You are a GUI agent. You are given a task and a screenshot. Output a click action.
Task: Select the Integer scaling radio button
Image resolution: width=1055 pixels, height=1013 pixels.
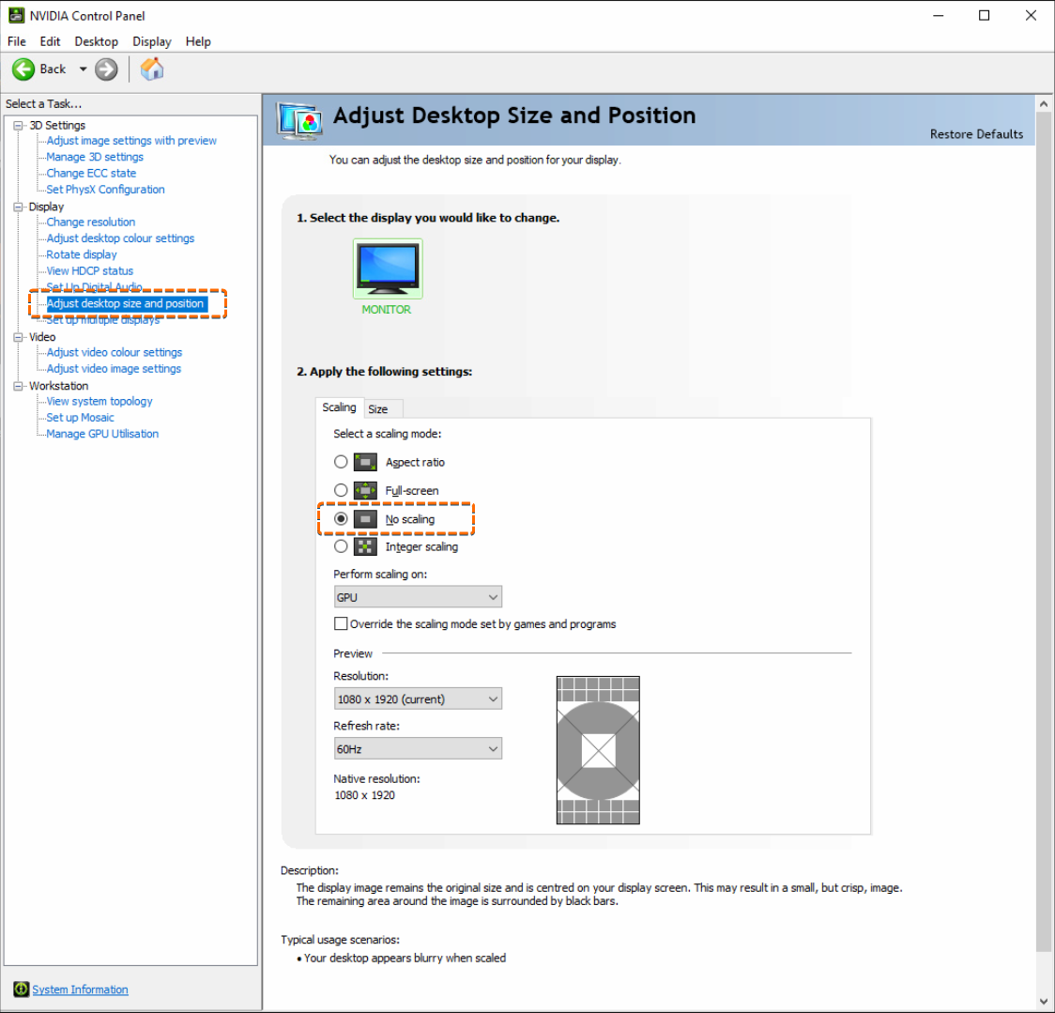[x=341, y=545]
